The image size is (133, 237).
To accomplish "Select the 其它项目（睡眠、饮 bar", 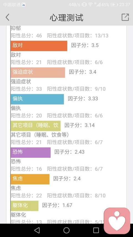I will 35,126.
